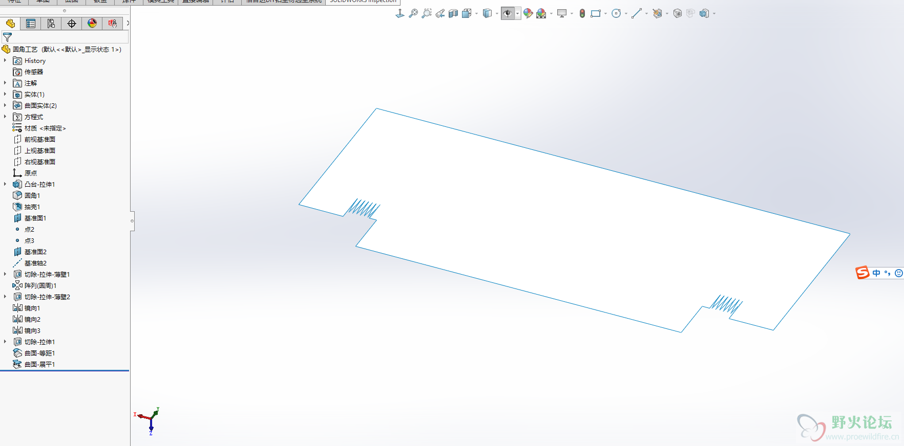
Task: Open the circle tool dropdown arrow
Action: (626, 14)
